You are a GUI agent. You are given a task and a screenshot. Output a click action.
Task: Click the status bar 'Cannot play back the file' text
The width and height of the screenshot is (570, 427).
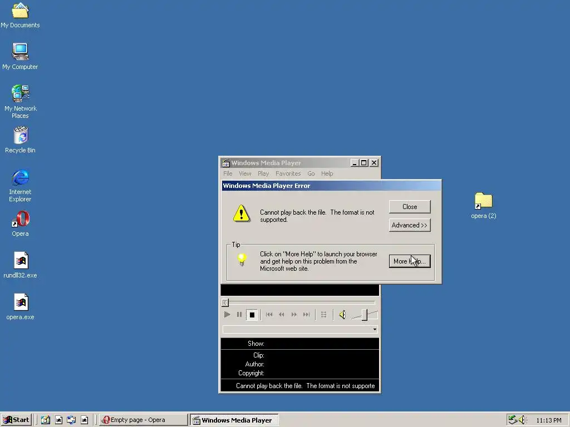[x=306, y=386]
